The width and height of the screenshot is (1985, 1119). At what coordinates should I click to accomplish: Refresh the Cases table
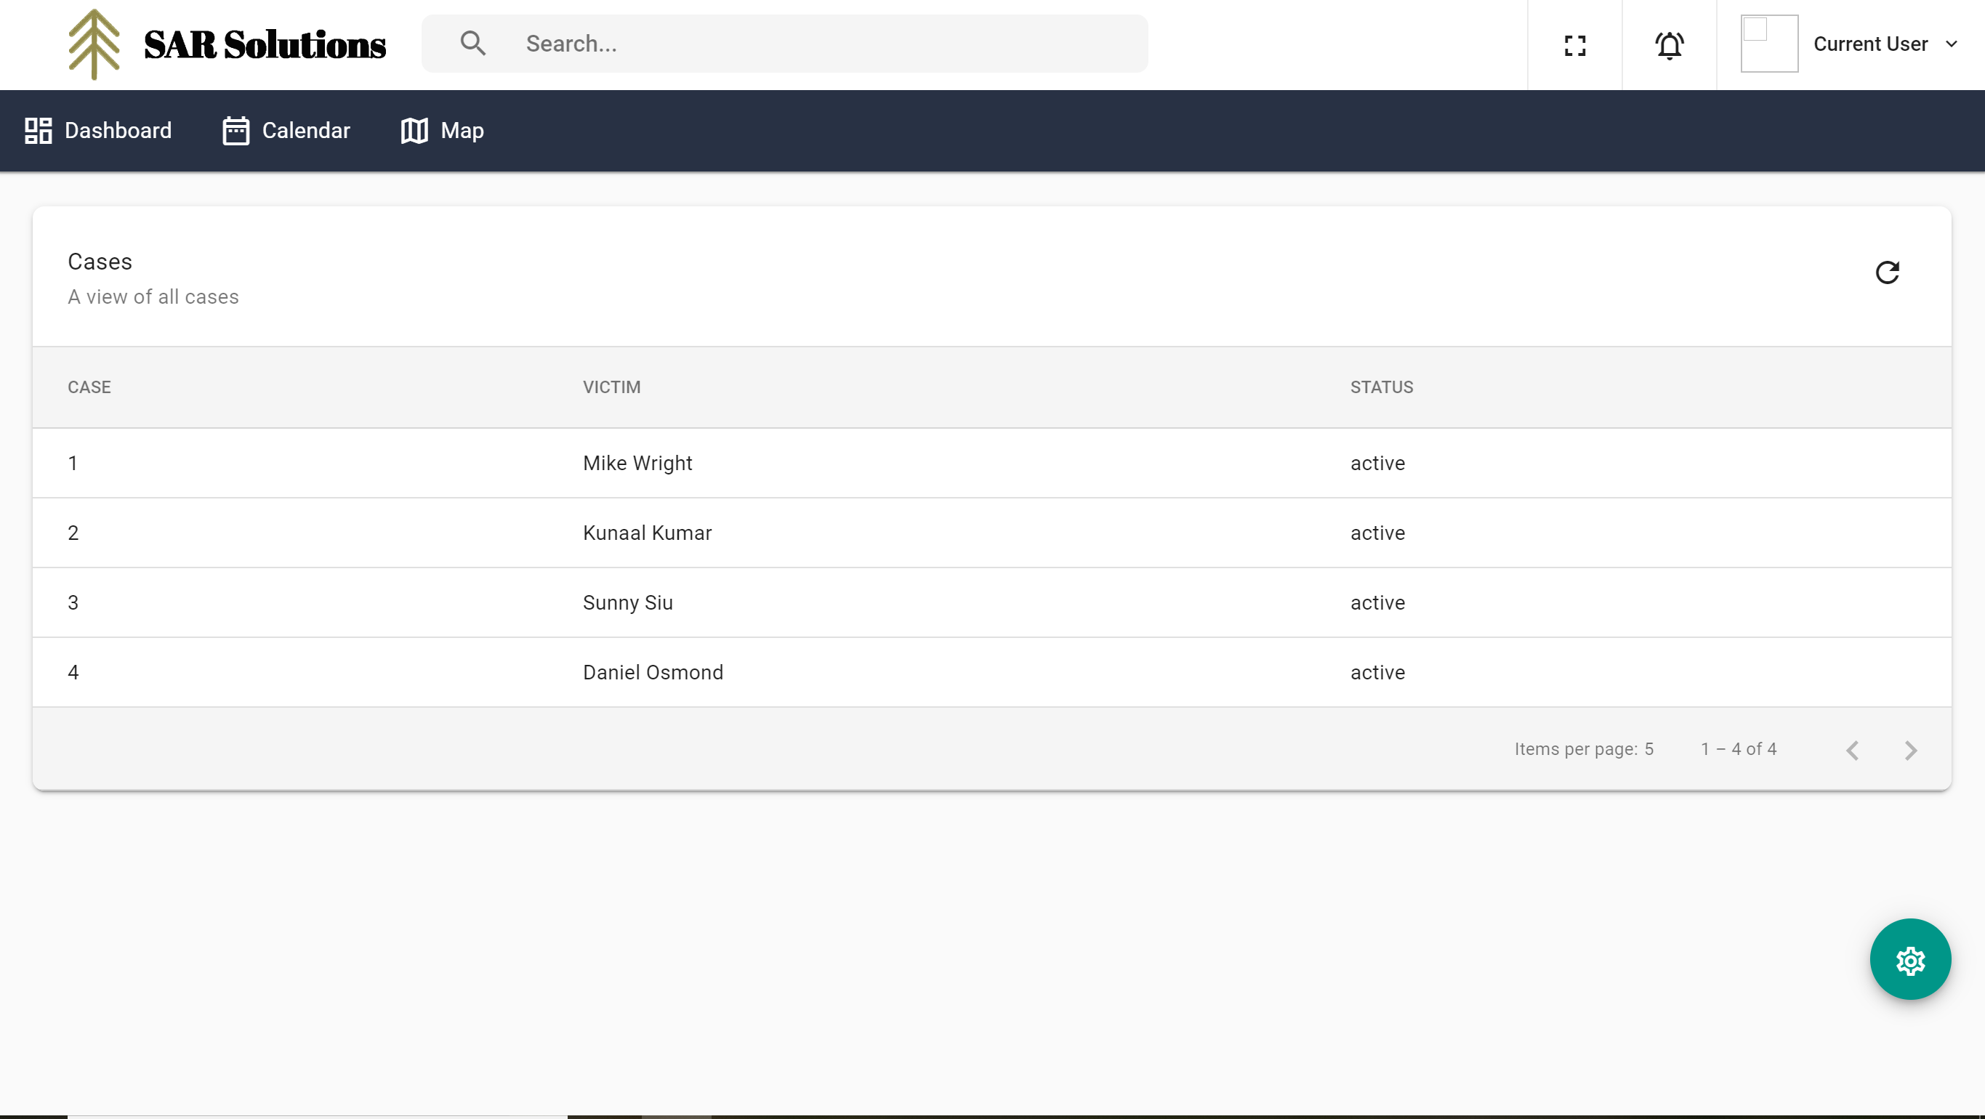pos(1887,272)
